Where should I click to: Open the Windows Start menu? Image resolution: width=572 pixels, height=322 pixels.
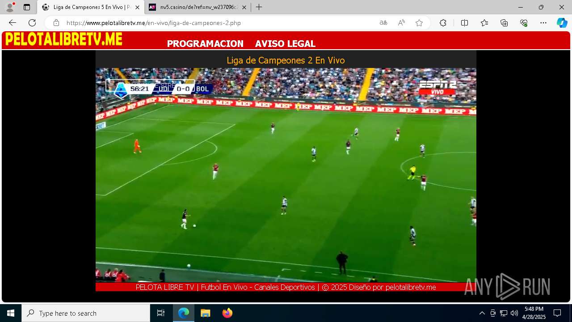11,313
